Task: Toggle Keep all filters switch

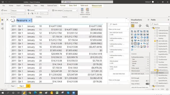Action: point(147,84)
